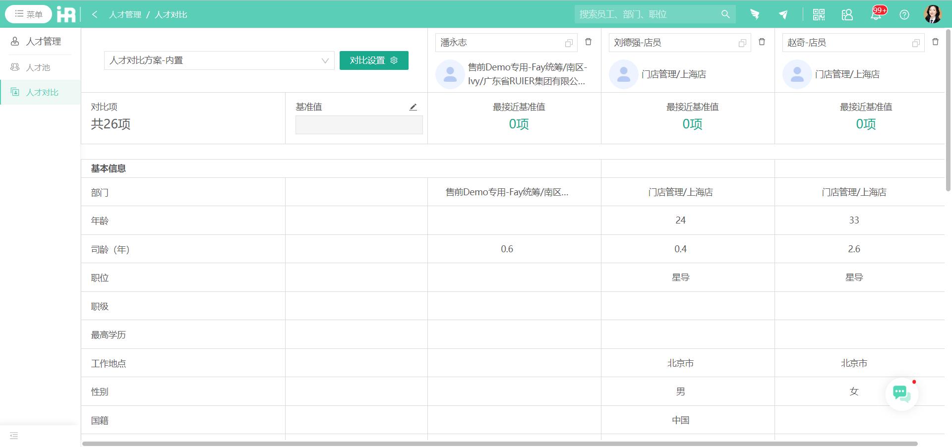Image resolution: width=952 pixels, height=447 pixels.
Task: Open the QR code scanner icon
Action: [x=818, y=14]
